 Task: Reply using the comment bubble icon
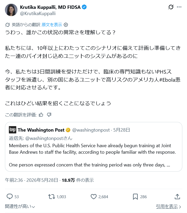10,197
